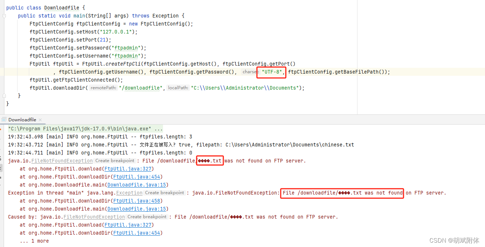Click the "C:\\Users\\Administrator\\Documents" localPath string
The height and width of the screenshot is (247, 485).
click(x=245, y=88)
